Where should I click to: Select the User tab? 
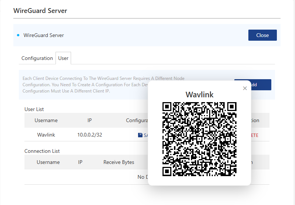pos(63,58)
